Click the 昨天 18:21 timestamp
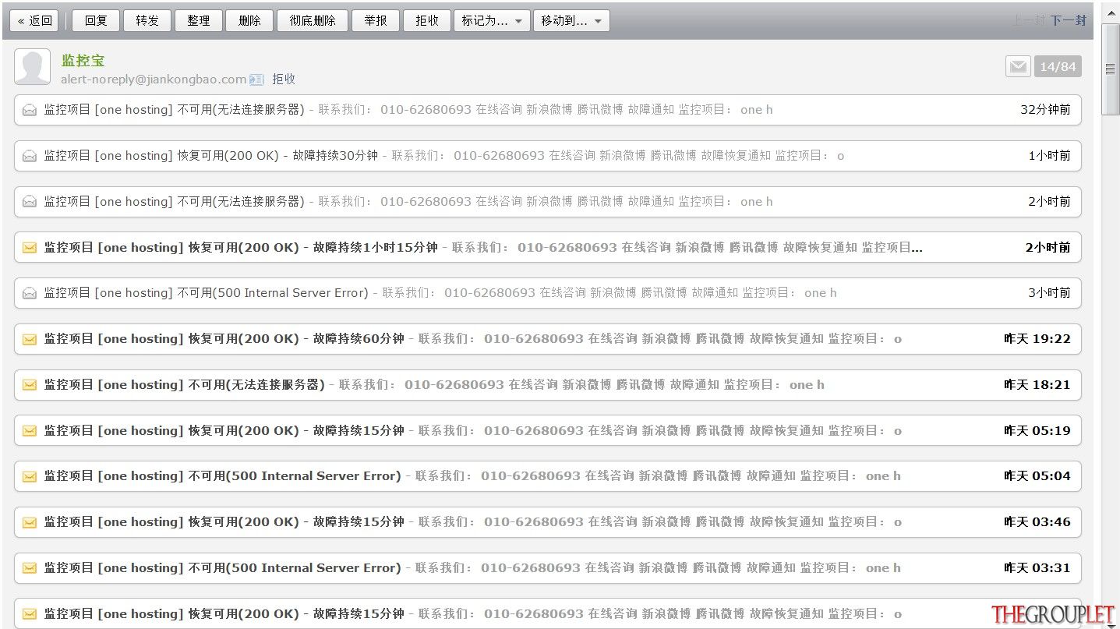 [x=1037, y=384]
